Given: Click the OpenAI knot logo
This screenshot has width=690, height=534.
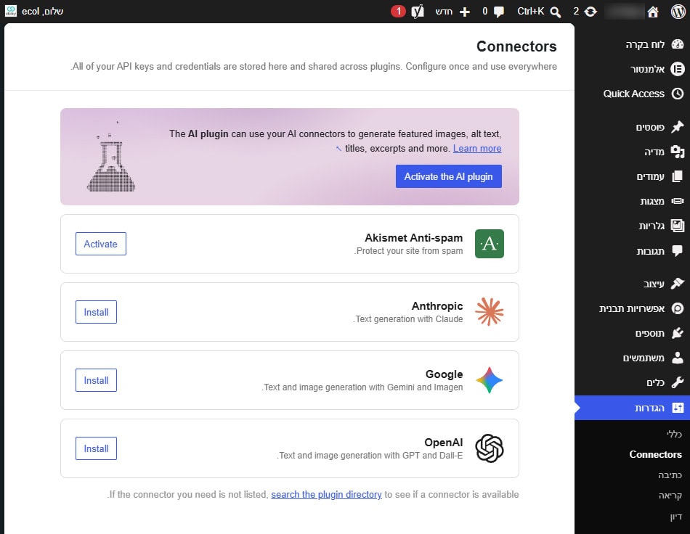Looking at the screenshot, I should tap(490, 448).
